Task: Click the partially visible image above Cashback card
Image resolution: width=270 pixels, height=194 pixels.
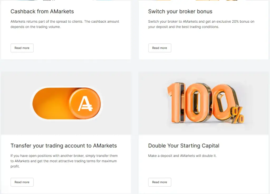Action: (x=66, y=1)
